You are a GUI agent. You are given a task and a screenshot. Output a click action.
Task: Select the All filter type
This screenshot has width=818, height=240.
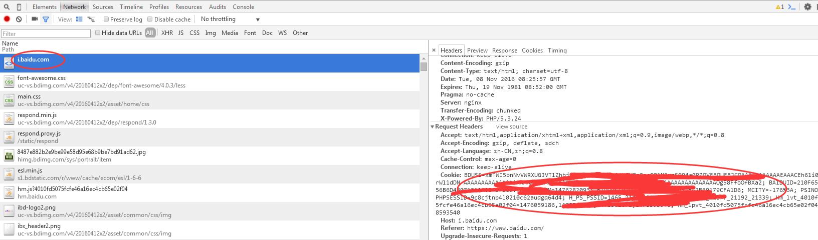click(150, 33)
